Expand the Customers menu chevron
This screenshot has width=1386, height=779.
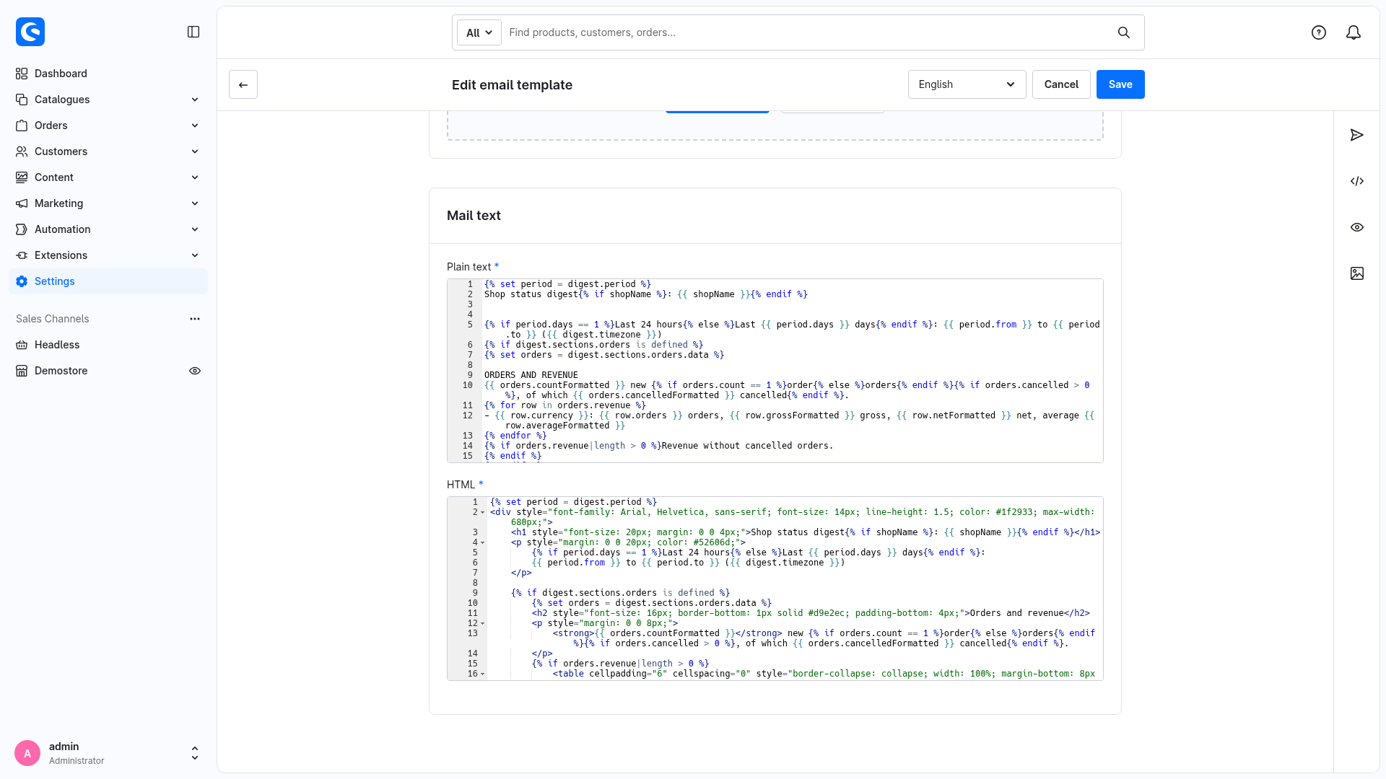[x=195, y=151]
